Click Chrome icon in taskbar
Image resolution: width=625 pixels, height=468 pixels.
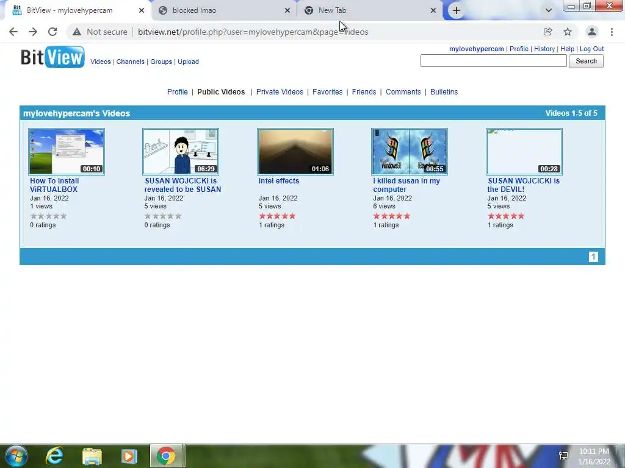point(166,456)
